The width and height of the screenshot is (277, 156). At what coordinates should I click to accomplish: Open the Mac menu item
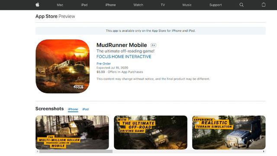point(60,5)
